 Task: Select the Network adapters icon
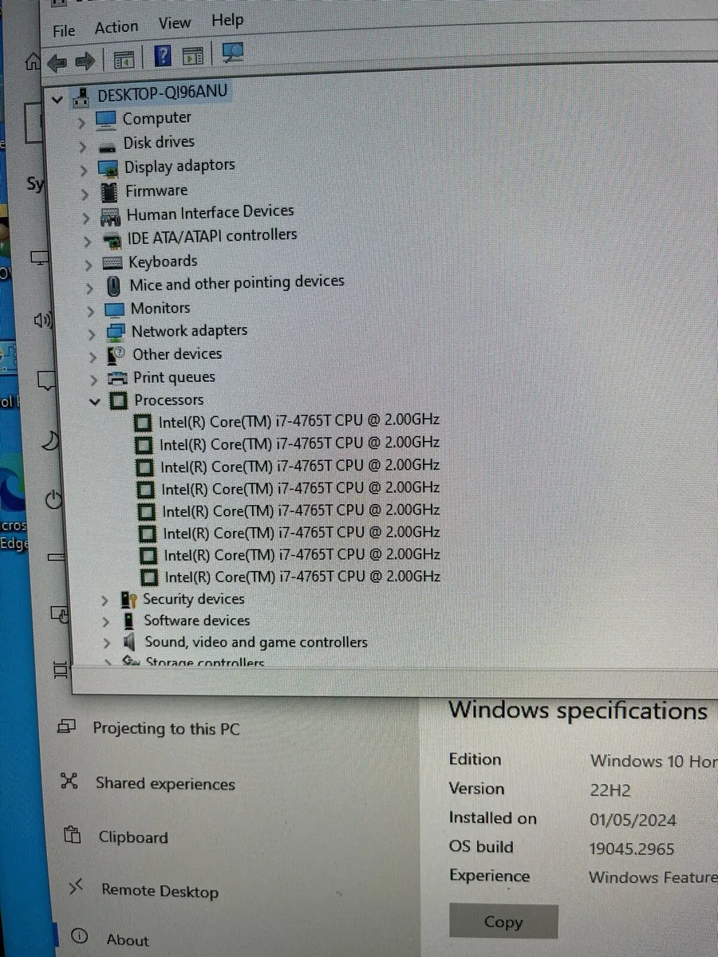(116, 332)
